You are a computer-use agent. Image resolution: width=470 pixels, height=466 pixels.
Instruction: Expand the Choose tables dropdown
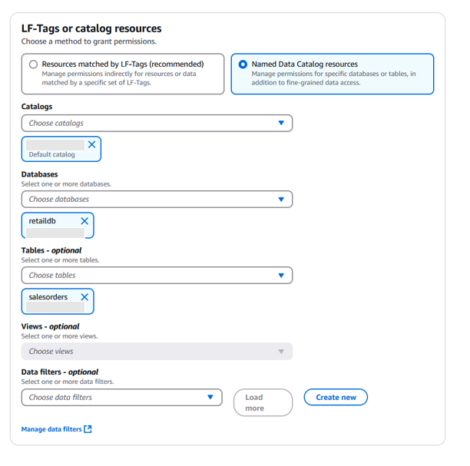click(146, 275)
